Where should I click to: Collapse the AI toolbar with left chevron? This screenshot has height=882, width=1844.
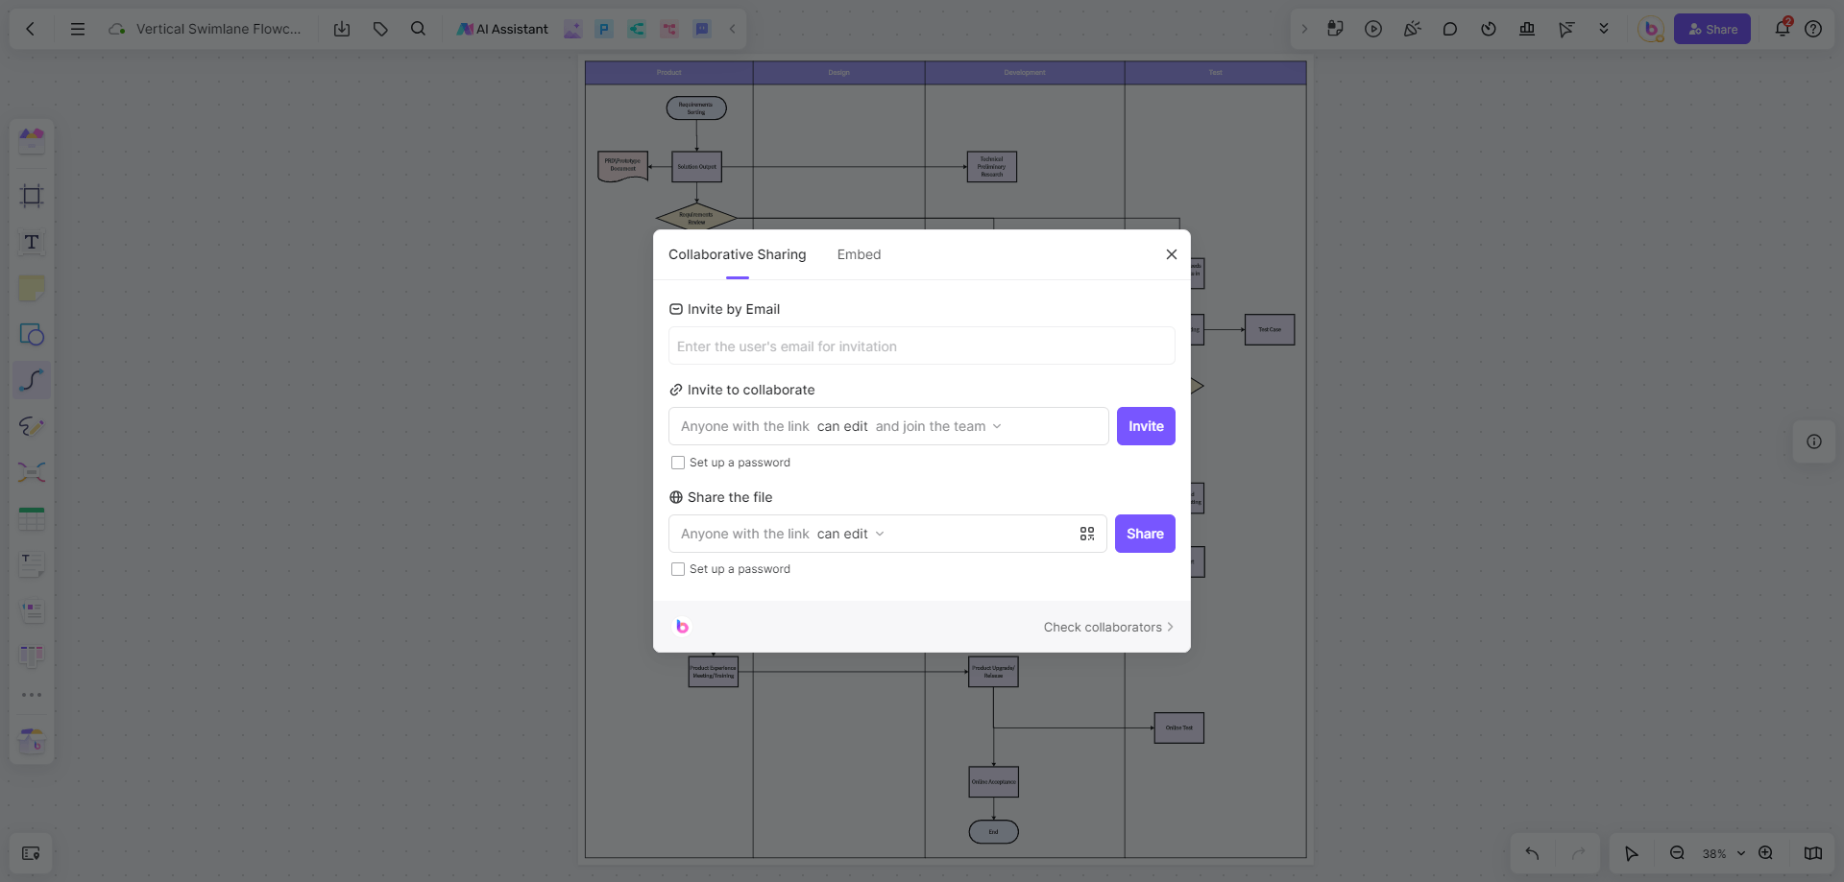(x=732, y=29)
